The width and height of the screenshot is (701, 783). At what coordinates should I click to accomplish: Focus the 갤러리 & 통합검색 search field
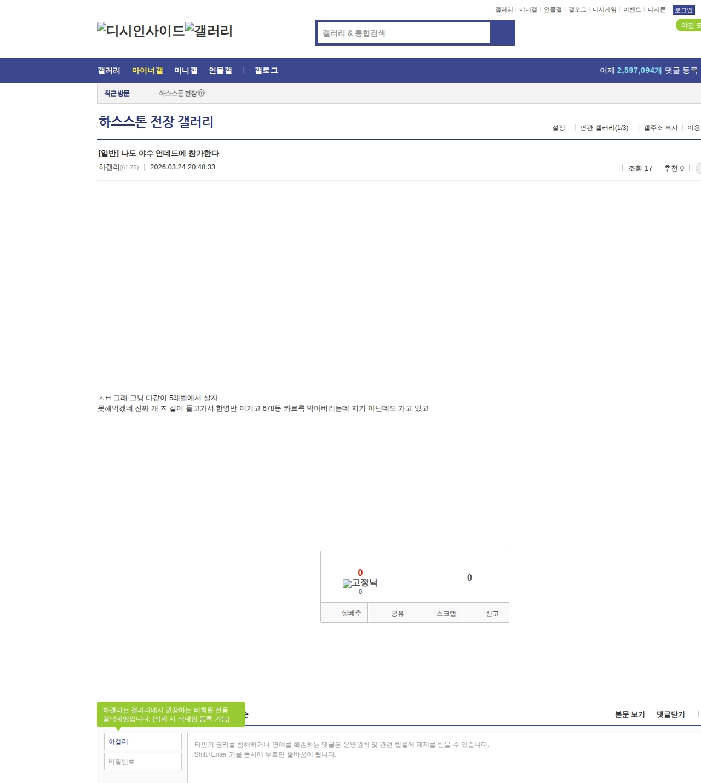[404, 33]
